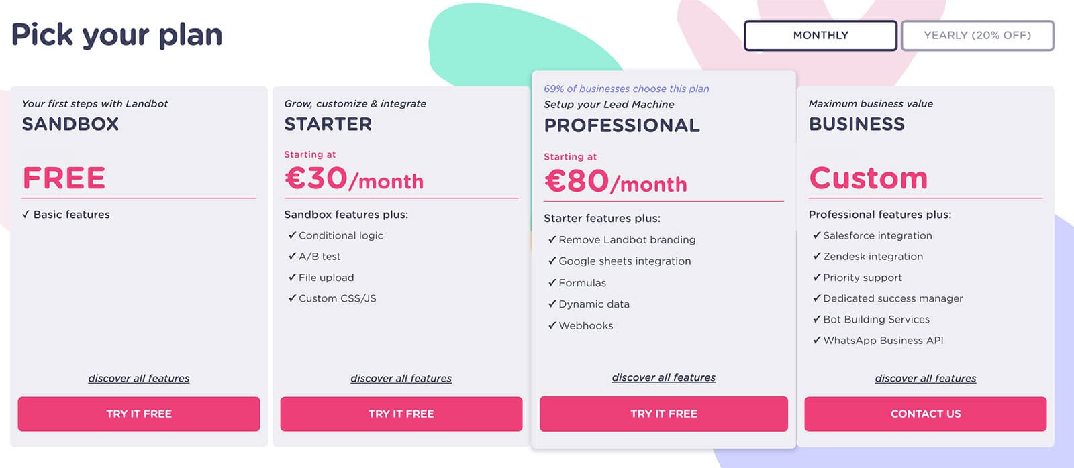Click the Custom price on Business plan

click(x=868, y=178)
